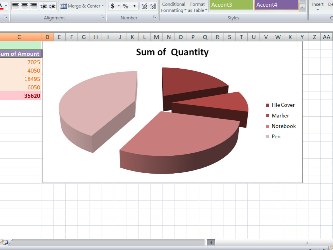
Task: Align text left
Action: tap(15, 6)
